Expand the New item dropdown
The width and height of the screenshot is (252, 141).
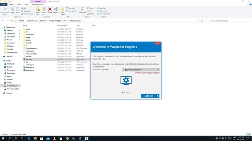coord(71,8)
